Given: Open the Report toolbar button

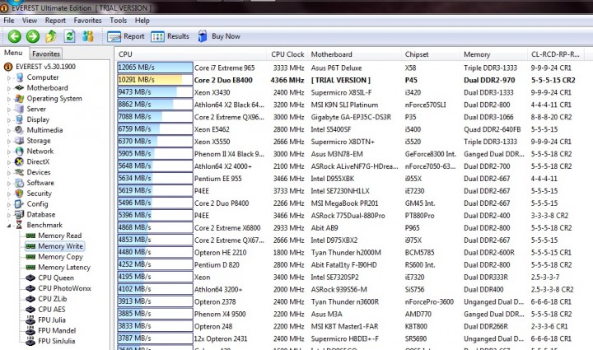Looking at the screenshot, I should point(125,36).
